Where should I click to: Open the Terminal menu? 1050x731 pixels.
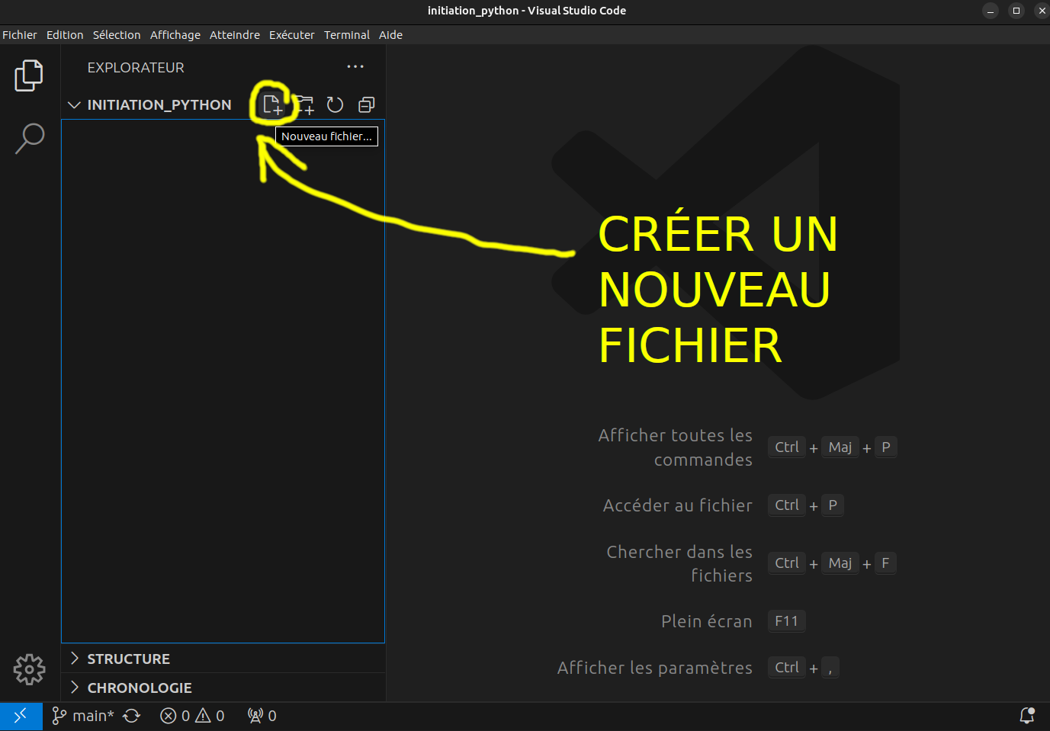pos(347,35)
